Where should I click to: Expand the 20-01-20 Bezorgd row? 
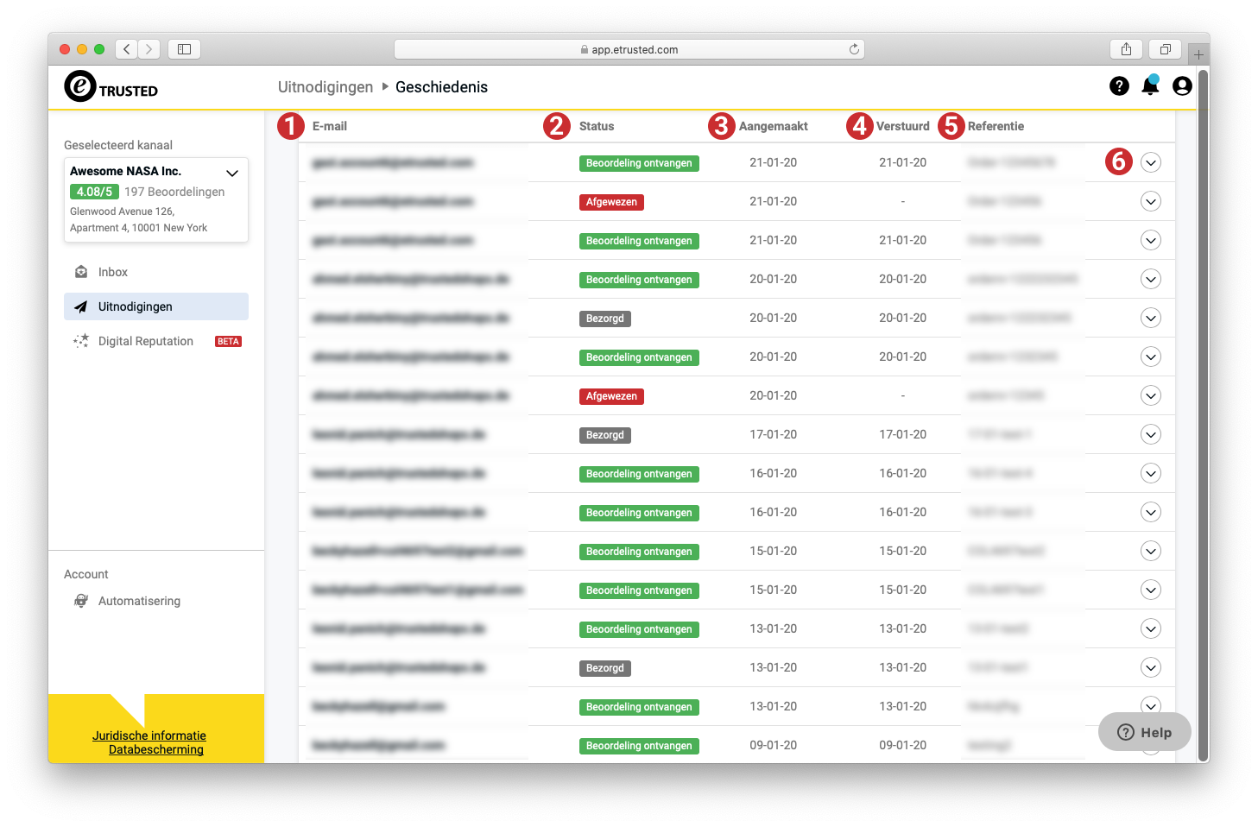click(1150, 318)
